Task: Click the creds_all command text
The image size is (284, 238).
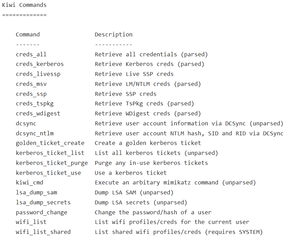Action: pos(31,54)
